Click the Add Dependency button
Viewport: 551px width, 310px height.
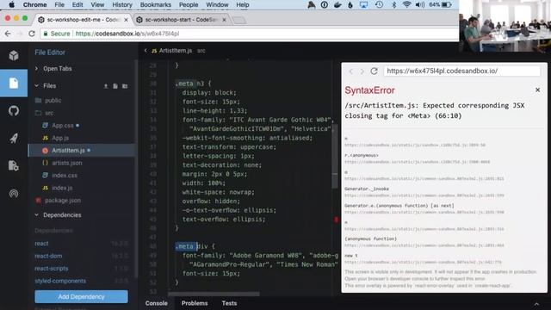tap(81, 296)
